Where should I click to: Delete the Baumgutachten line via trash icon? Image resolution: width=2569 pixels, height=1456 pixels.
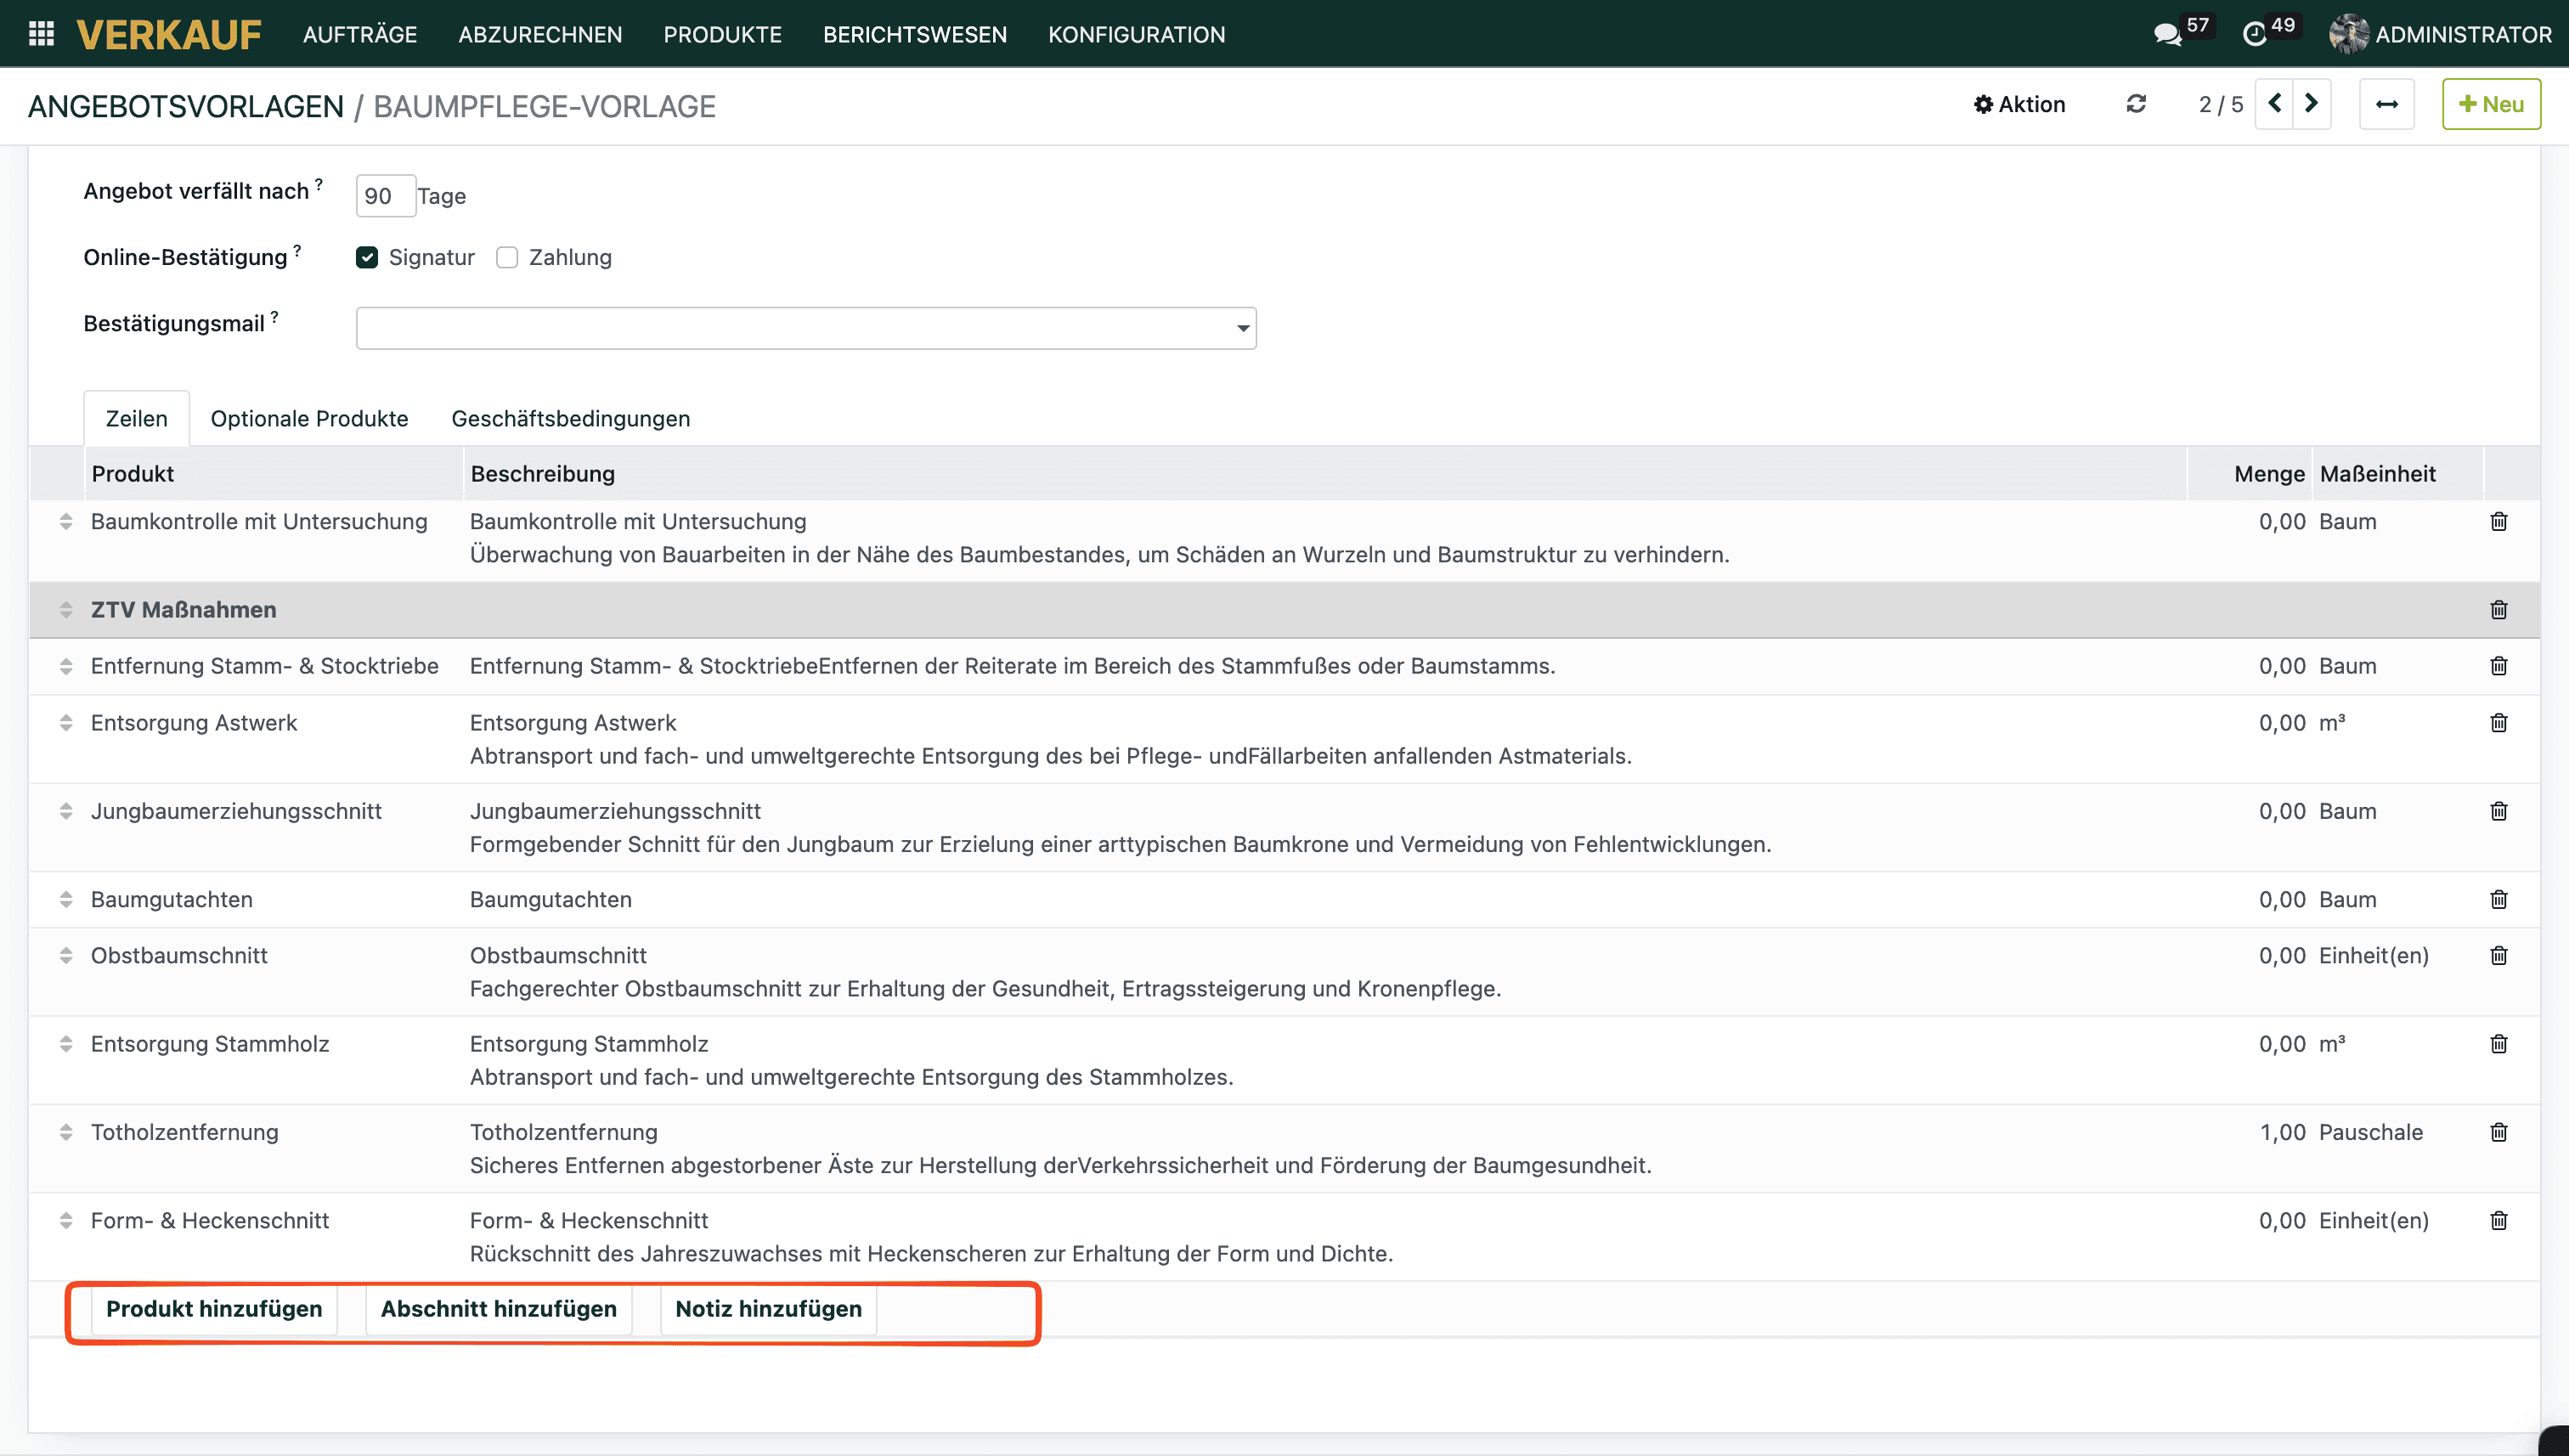tap(2498, 899)
